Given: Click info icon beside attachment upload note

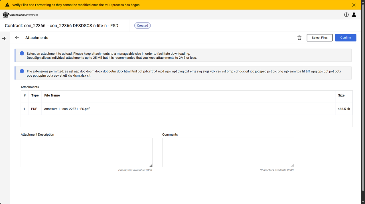Looking at the screenshot, I should click(x=22, y=54).
